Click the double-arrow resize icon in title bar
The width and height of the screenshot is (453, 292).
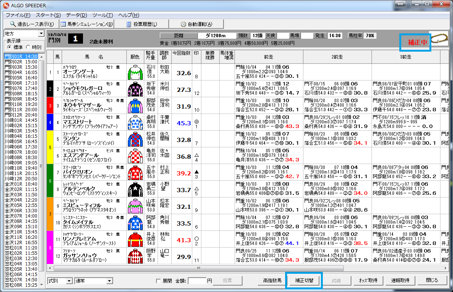[401, 4]
